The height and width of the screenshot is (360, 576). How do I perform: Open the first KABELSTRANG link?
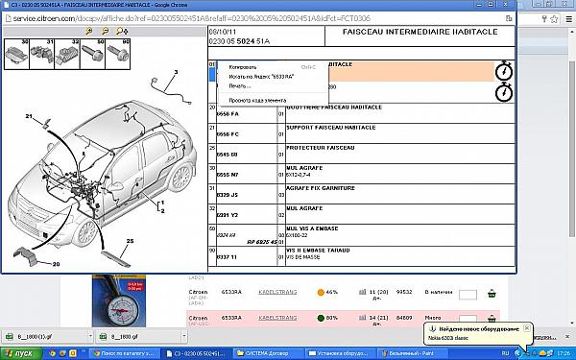(277, 292)
